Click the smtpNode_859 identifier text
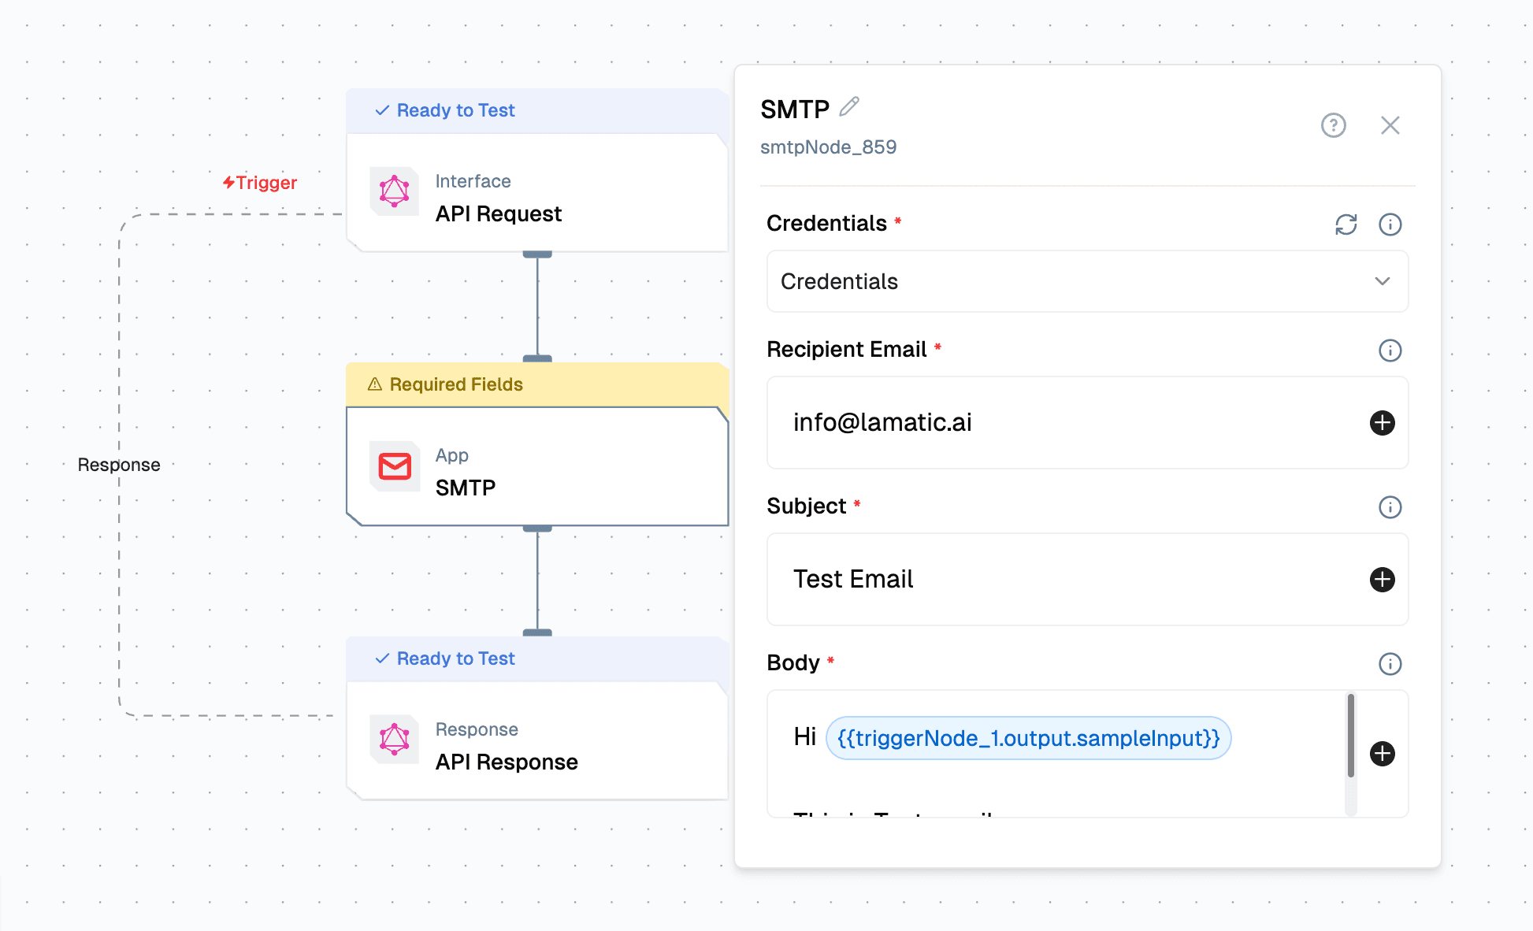The width and height of the screenshot is (1533, 931). coord(828,147)
